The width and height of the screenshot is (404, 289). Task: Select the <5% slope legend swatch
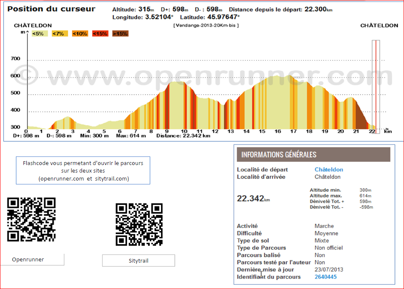point(39,34)
